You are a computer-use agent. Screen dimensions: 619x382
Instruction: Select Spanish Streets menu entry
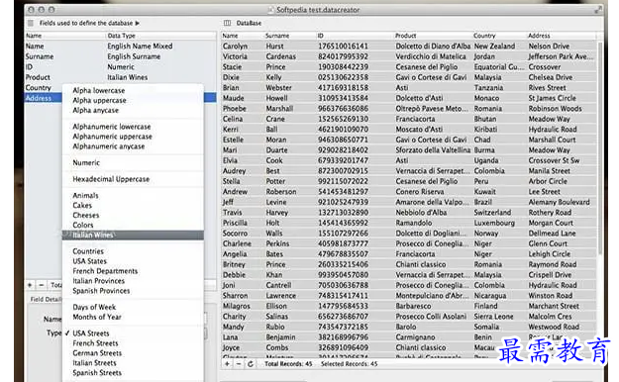point(97,373)
